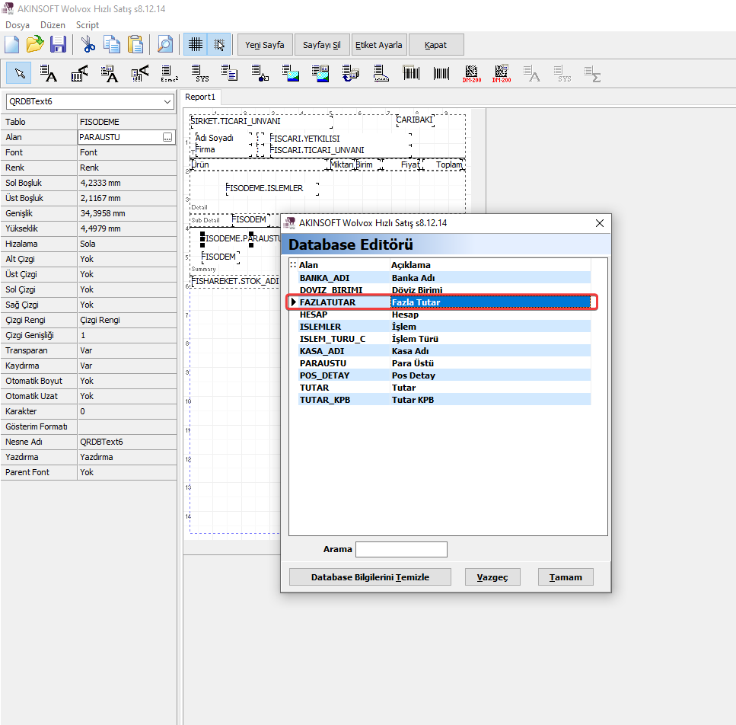Image resolution: width=736 pixels, height=725 pixels.
Task: Cut with the scissors icon
Action: pyautogui.click(x=88, y=45)
